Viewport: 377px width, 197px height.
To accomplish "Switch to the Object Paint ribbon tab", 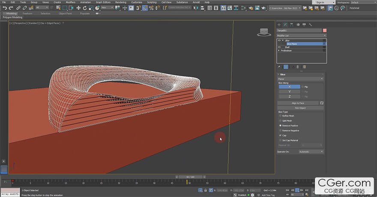I will tap(65, 13).
